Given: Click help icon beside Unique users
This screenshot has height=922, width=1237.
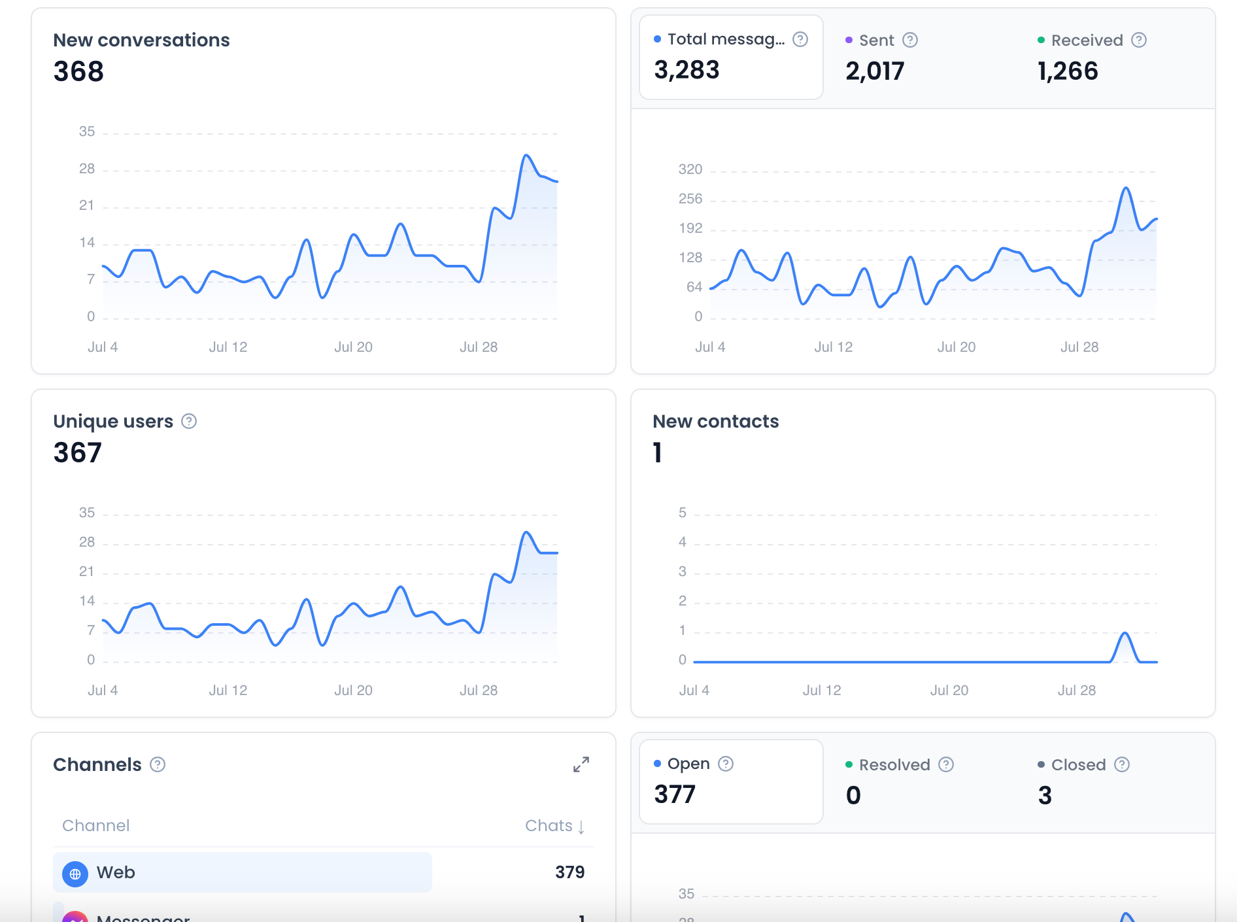Looking at the screenshot, I should [189, 421].
